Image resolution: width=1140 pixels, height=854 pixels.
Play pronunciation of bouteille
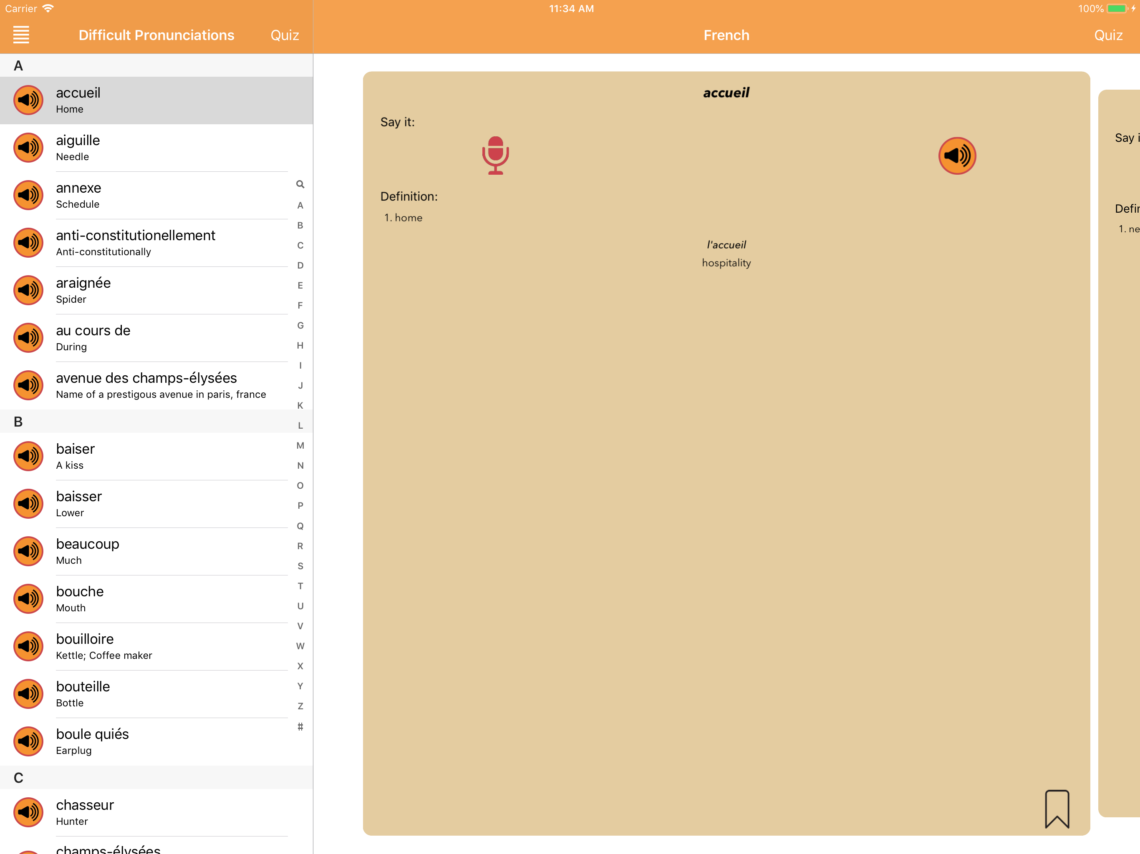(28, 694)
